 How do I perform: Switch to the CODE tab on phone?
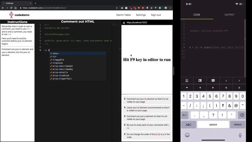pyautogui.click(x=197, y=15)
